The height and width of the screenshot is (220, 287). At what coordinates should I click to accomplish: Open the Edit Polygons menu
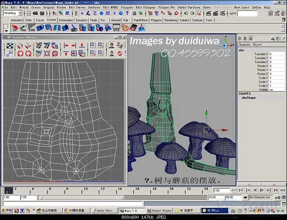(146, 7)
